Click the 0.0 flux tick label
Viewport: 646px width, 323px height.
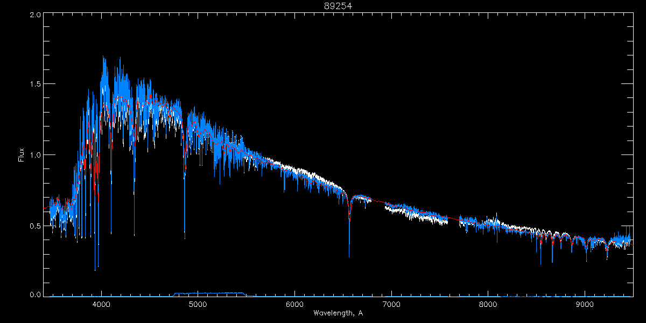coord(35,295)
